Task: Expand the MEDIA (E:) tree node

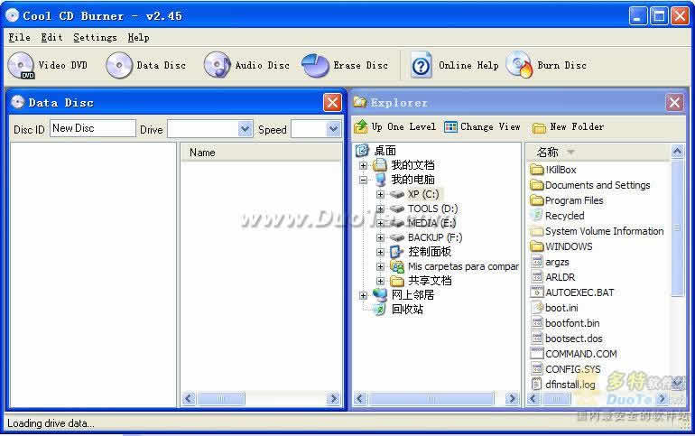Action: [x=380, y=223]
